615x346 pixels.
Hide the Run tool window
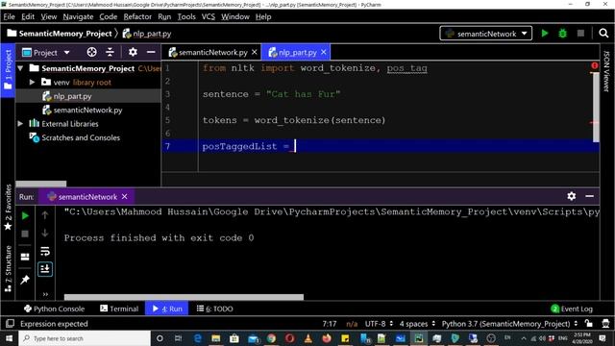click(589, 196)
